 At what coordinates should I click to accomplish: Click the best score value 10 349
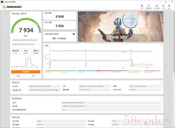point(36,53)
